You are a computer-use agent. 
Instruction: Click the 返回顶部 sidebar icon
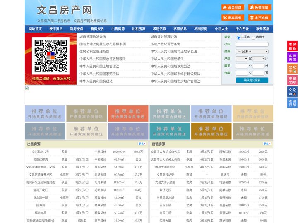292,103
